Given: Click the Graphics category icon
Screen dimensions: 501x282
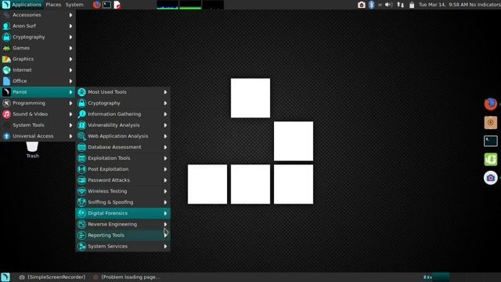Looking at the screenshot, I should (x=6, y=59).
